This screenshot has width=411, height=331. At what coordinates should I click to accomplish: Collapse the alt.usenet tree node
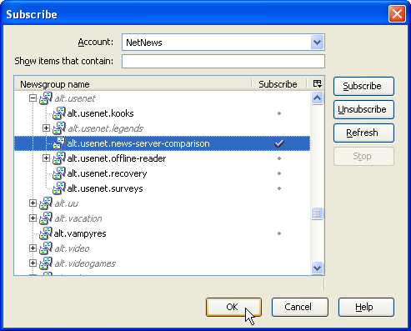coord(33,98)
